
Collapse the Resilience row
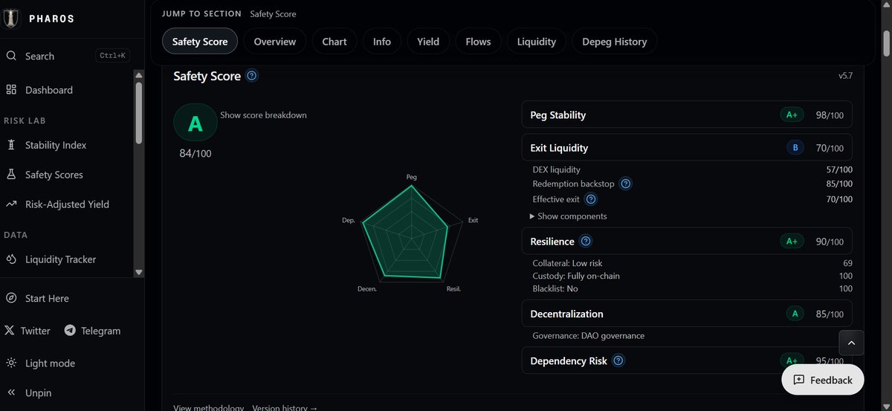[687, 242]
